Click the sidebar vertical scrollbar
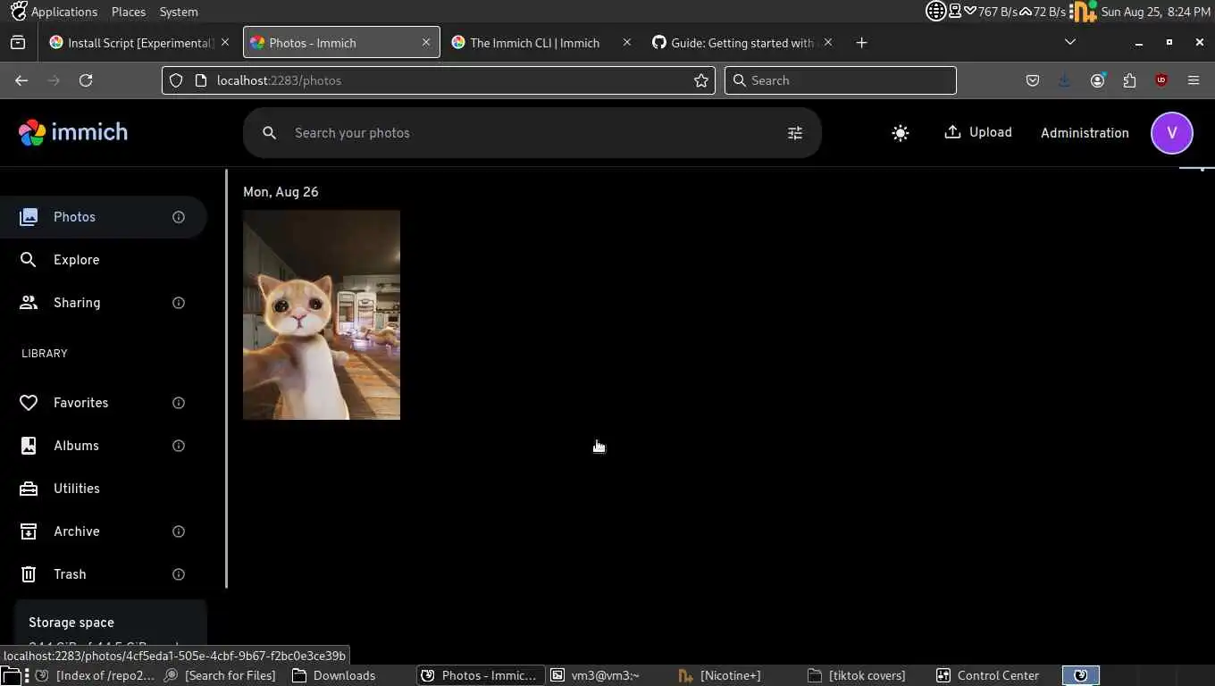Screen dimensions: 1215x686 pos(226,379)
